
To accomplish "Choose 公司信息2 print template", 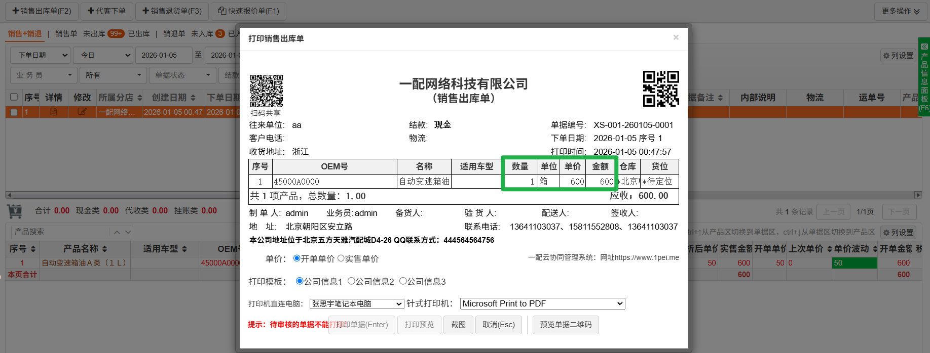I will pos(351,281).
